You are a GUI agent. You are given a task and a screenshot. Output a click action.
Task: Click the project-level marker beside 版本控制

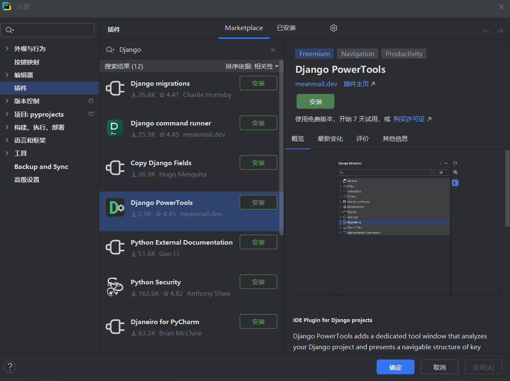coord(91,101)
